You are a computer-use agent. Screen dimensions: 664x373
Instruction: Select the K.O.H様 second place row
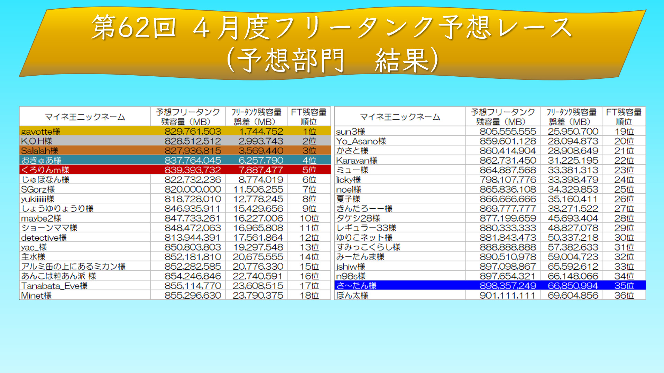coord(175,141)
